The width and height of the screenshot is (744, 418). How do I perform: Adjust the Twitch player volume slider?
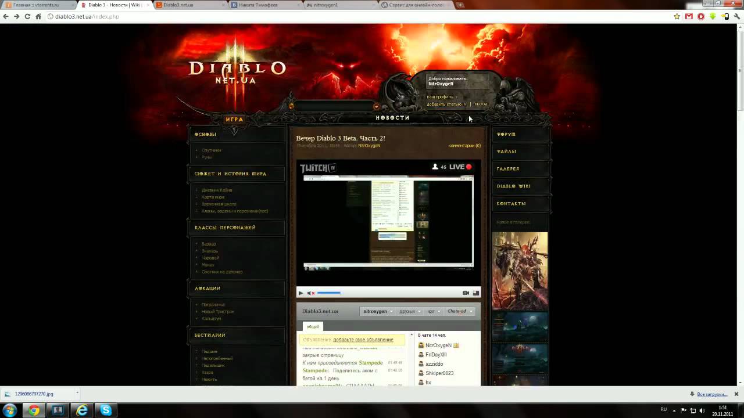(329, 293)
